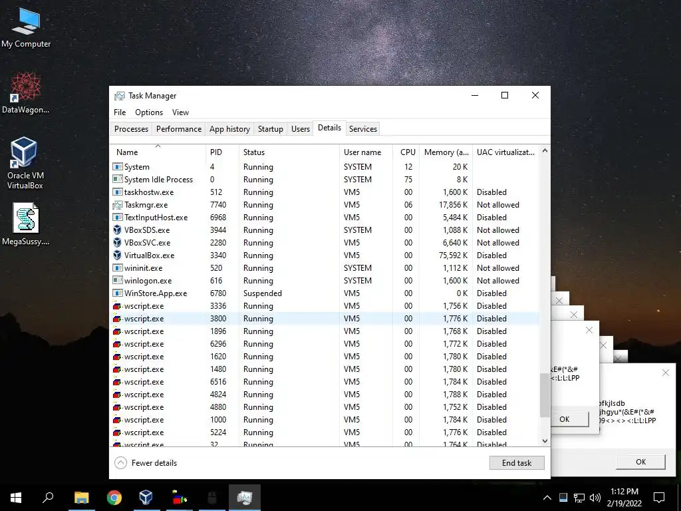Click the Task Manager title bar icon
681x511 pixels.
120,96
